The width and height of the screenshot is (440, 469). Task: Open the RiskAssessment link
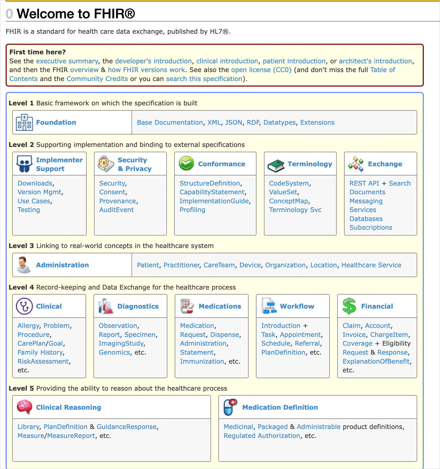[x=43, y=361]
